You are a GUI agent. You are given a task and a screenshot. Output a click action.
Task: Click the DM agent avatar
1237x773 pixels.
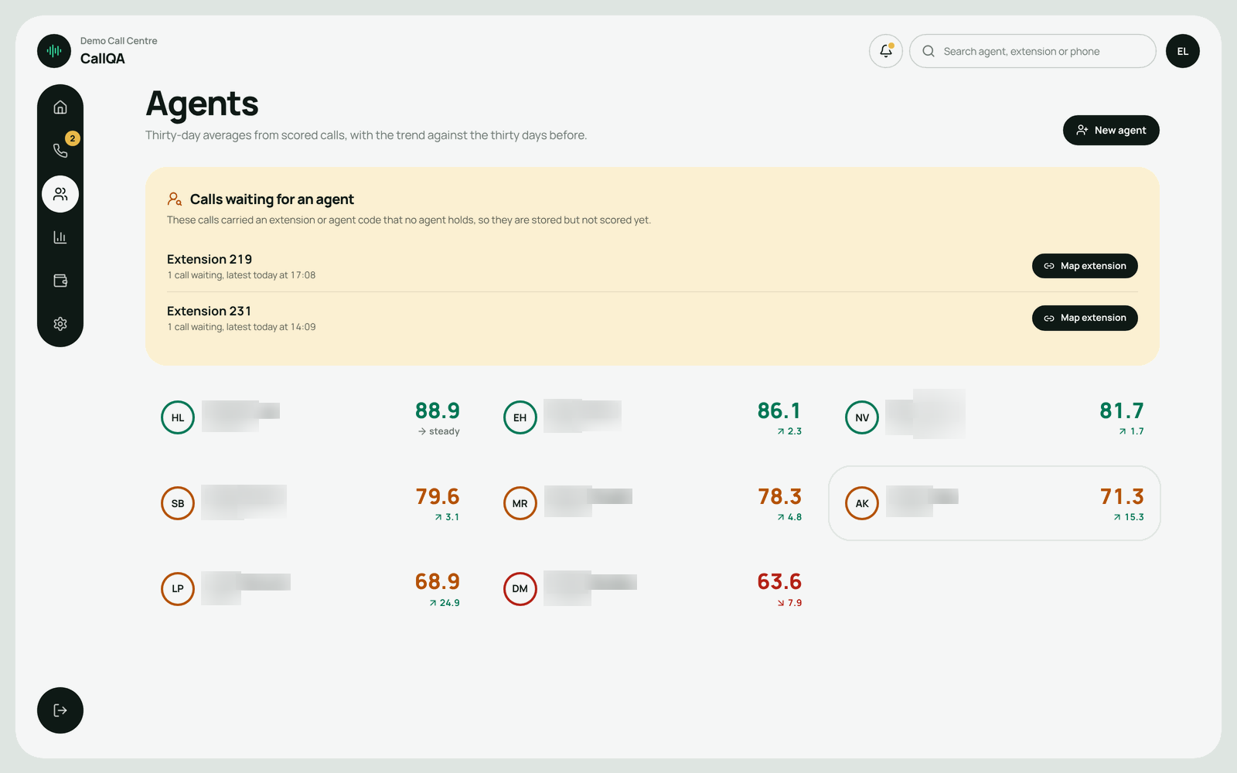coord(520,589)
